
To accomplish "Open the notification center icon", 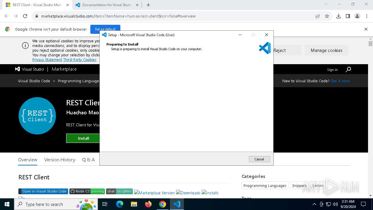I will [x=363, y=204].
